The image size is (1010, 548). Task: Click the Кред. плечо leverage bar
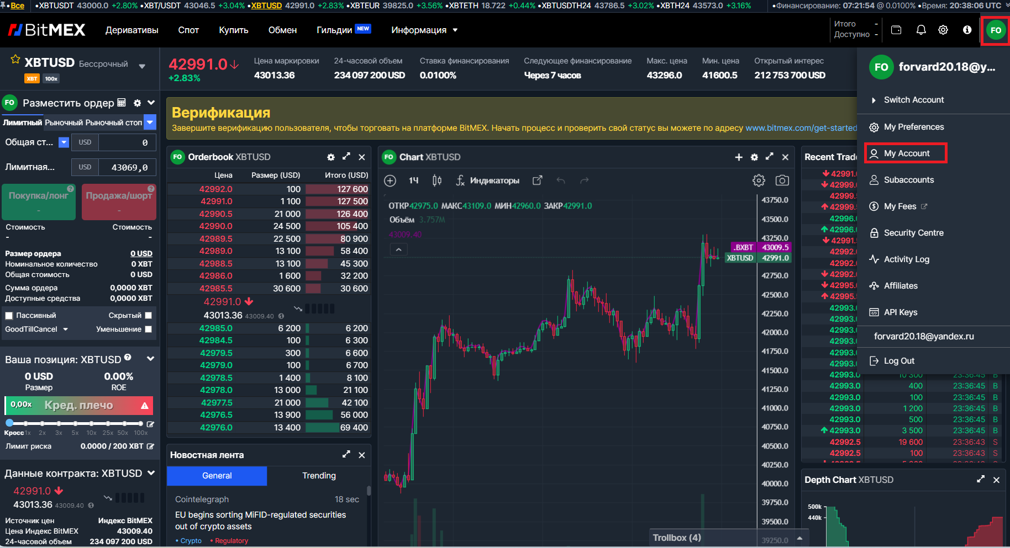(78, 405)
